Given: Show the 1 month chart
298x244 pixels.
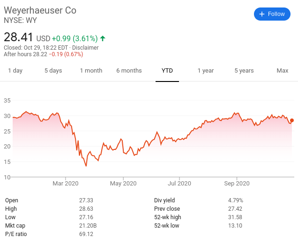Looking at the screenshot, I should tap(91, 71).
